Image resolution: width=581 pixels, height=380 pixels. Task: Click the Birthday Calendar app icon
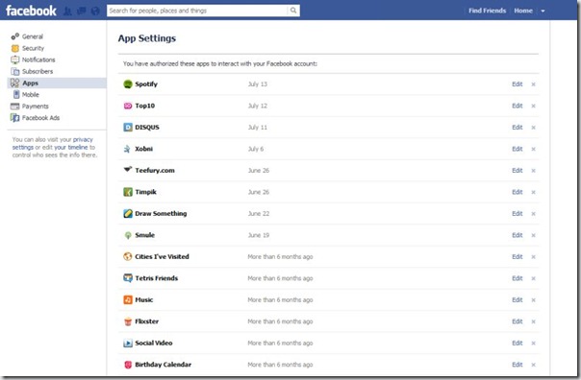point(128,365)
